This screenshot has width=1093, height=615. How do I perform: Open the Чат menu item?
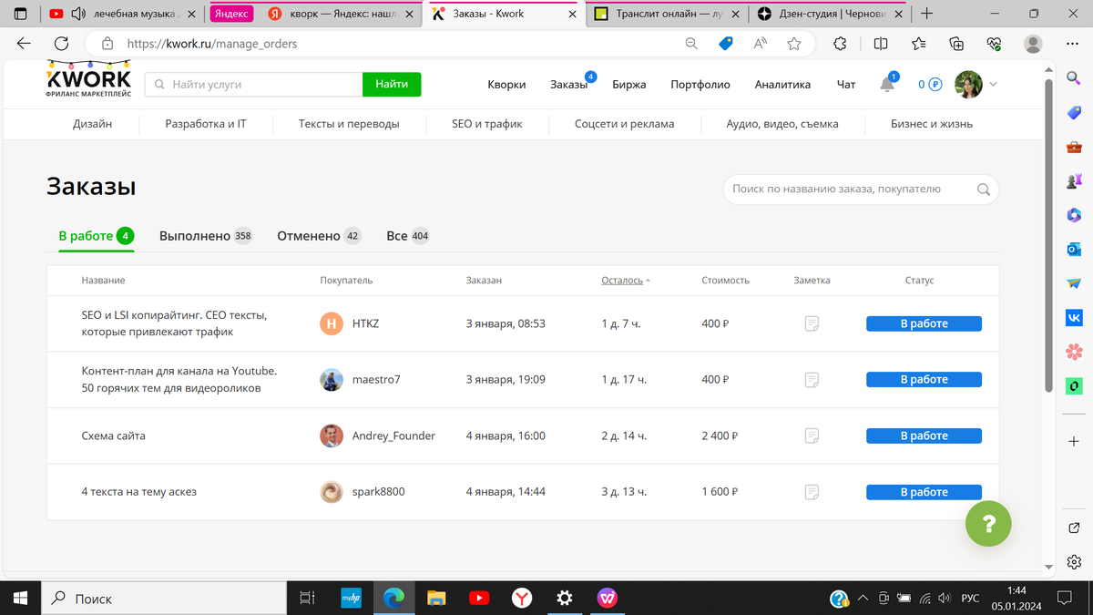(846, 85)
